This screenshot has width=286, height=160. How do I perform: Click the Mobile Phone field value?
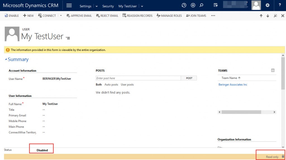click(x=44, y=121)
